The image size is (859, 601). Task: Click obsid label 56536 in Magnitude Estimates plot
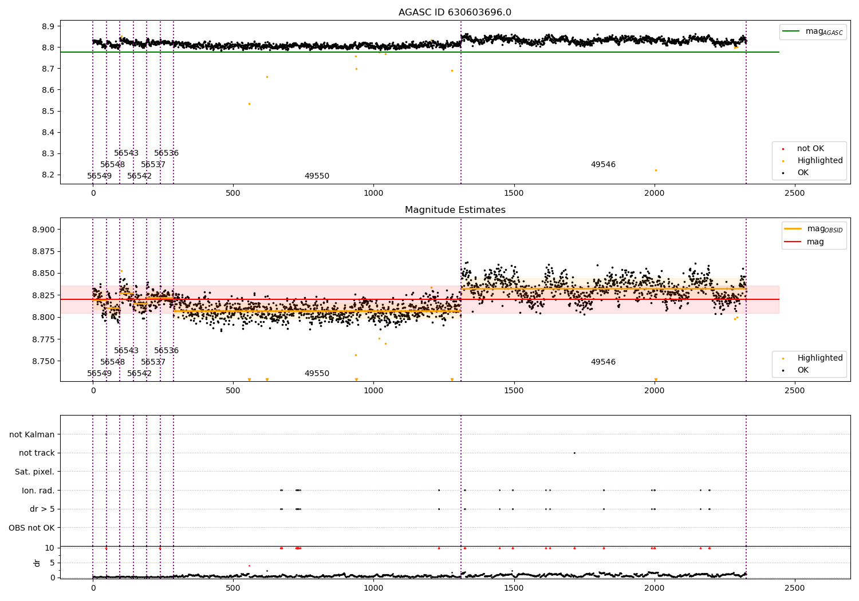(166, 351)
